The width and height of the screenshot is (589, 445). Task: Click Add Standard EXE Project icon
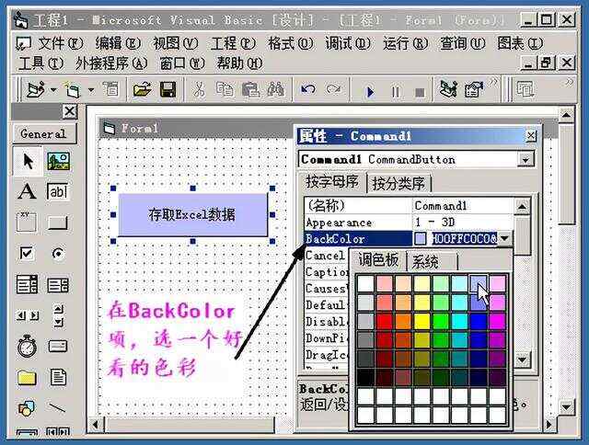click(x=36, y=90)
